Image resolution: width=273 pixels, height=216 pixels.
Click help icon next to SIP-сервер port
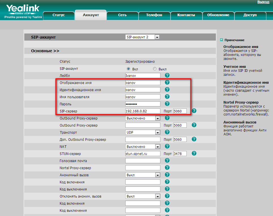194,111
